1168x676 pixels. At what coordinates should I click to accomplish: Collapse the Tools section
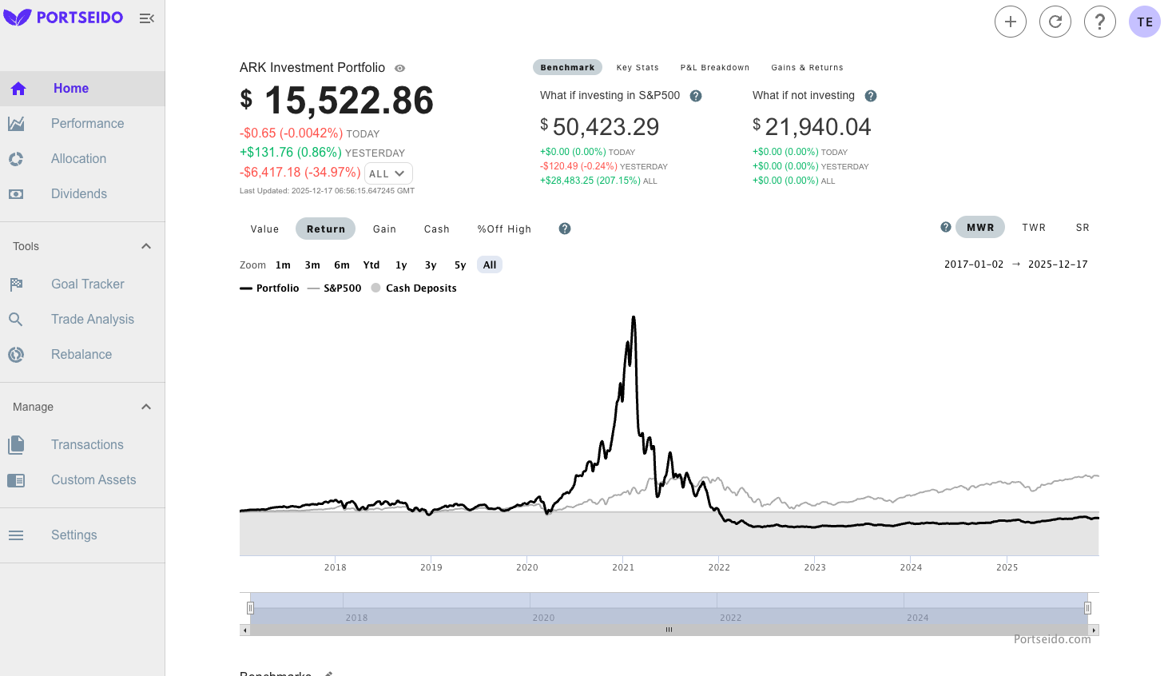146,246
